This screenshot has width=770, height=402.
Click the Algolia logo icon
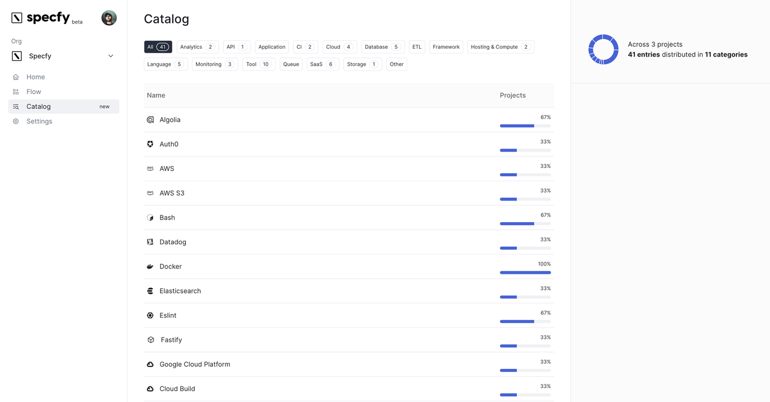(x=150, y=120)
